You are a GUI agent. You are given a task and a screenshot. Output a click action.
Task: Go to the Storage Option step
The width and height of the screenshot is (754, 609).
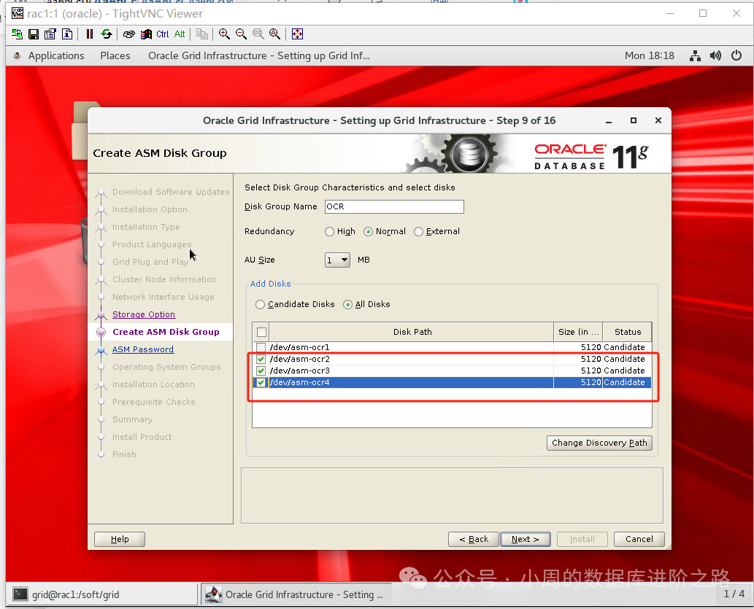pos(144,314)
